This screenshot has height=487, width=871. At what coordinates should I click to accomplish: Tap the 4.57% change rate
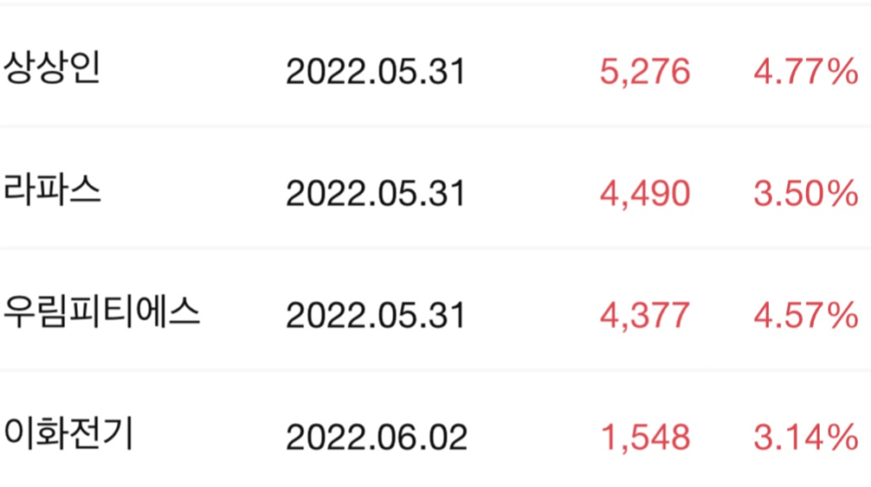pos(805,317)
